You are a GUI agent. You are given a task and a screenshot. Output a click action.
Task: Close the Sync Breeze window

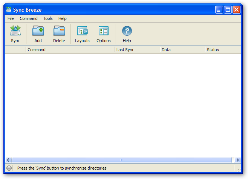tap(236, 10)
